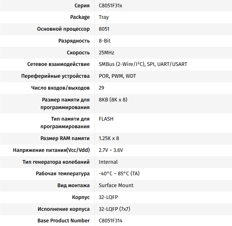Click the Основной процессор label
Image resolution: width=232 pixels, height=226 pixels.
[x=63, y=29]
